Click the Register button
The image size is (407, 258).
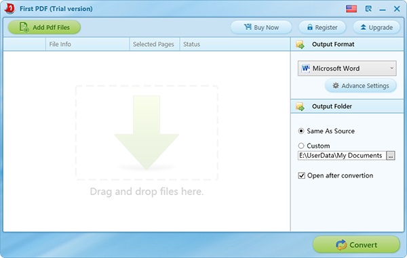click(x=322, y=27)
